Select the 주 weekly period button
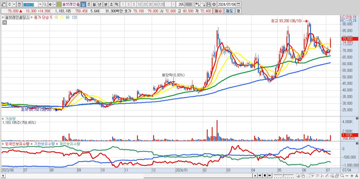The height and width of the screenshot is (179, 360). pos(89,4)
